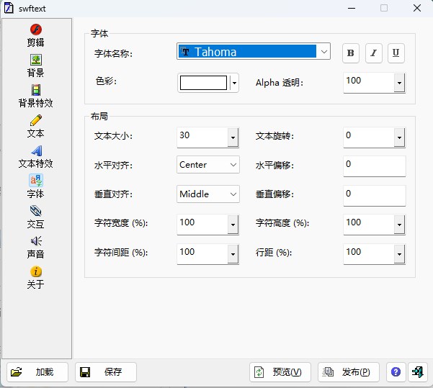Click the 文本大小 value field showing 30
433x388 pixels.
pyautogui.click(x=202, y=137)
